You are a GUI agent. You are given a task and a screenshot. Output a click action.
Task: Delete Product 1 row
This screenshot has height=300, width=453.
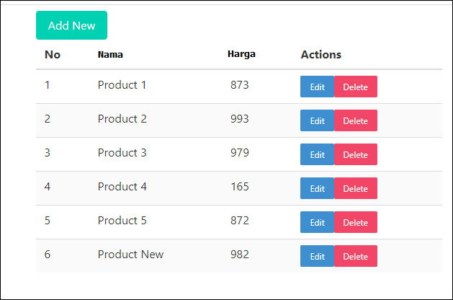click(355, 87)
